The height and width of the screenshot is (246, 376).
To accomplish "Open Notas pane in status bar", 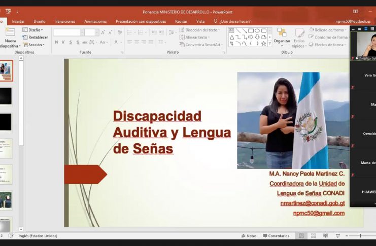I will pyautogui.click(x=249, y=236).
